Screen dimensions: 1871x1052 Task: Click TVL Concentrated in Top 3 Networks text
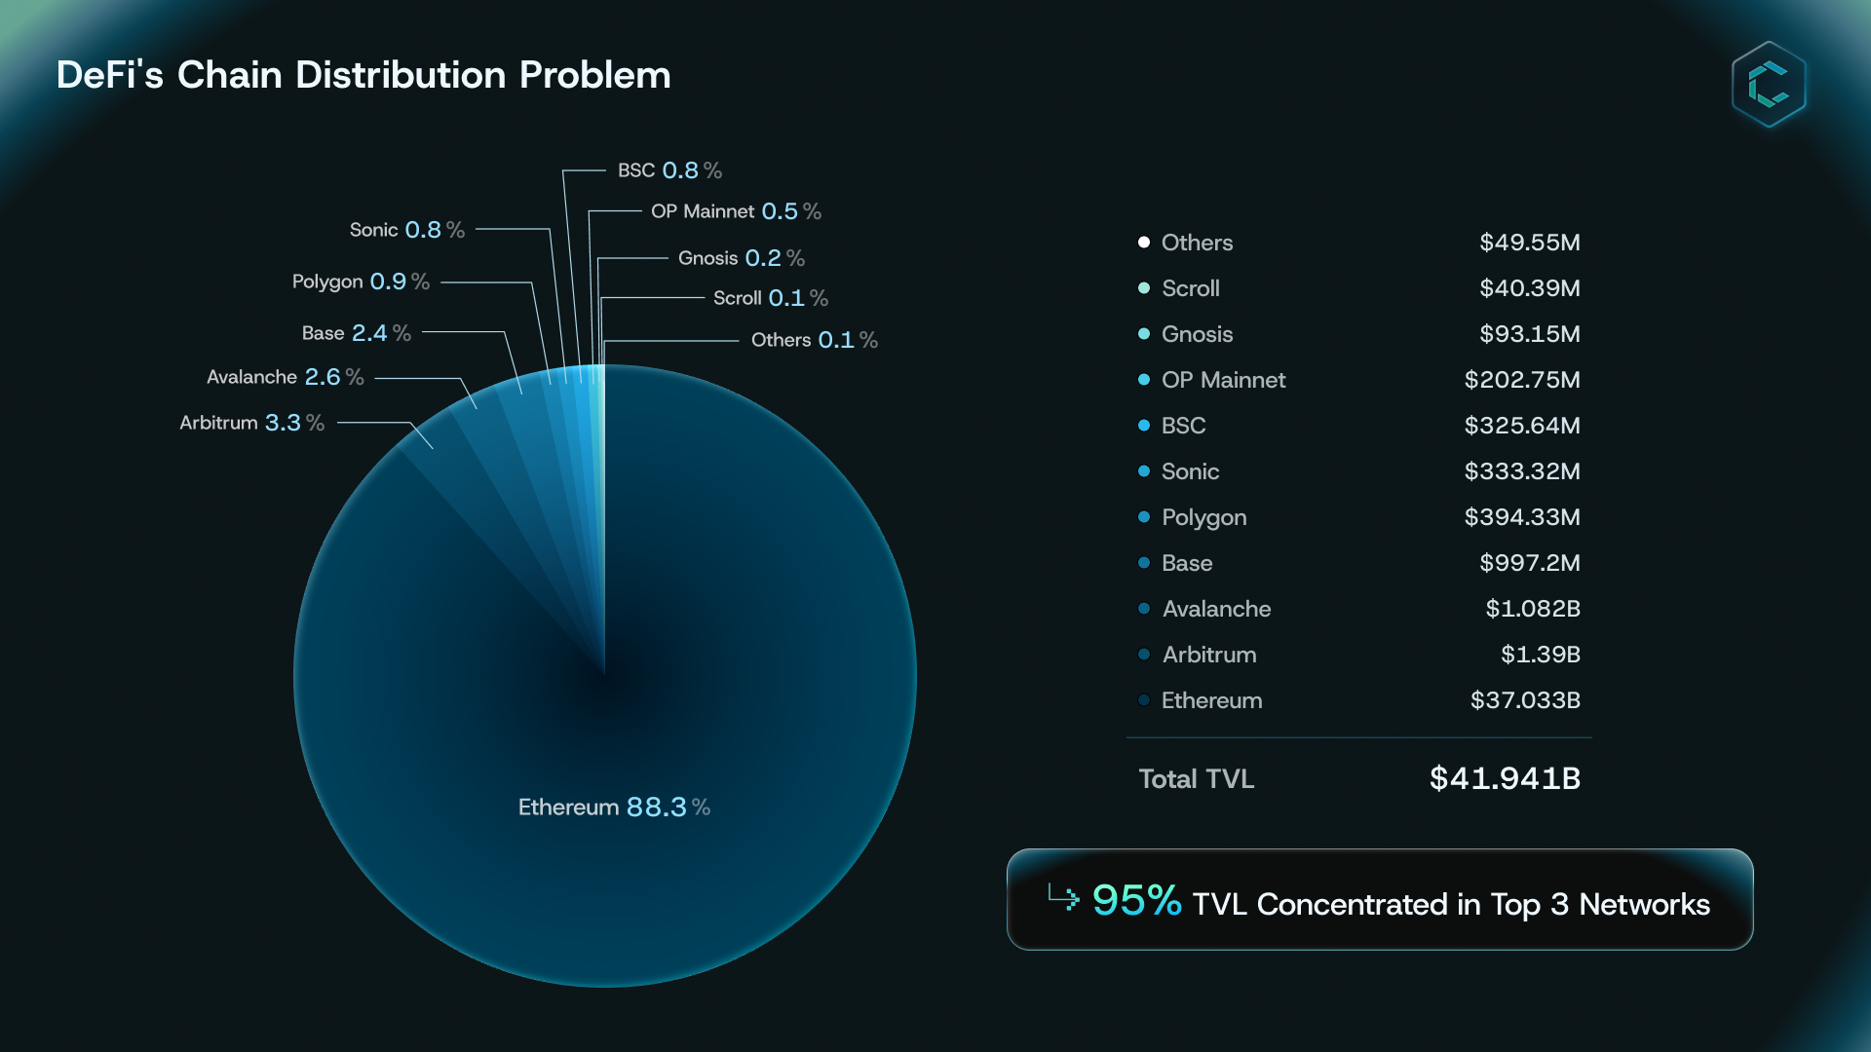tap(1451, 904)
